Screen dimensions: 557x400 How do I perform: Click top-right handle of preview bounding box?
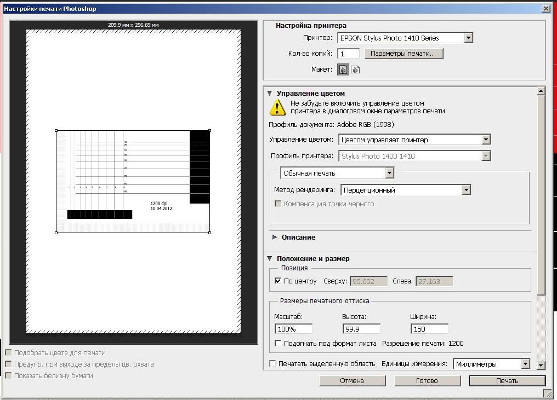(x=210, y=130)
